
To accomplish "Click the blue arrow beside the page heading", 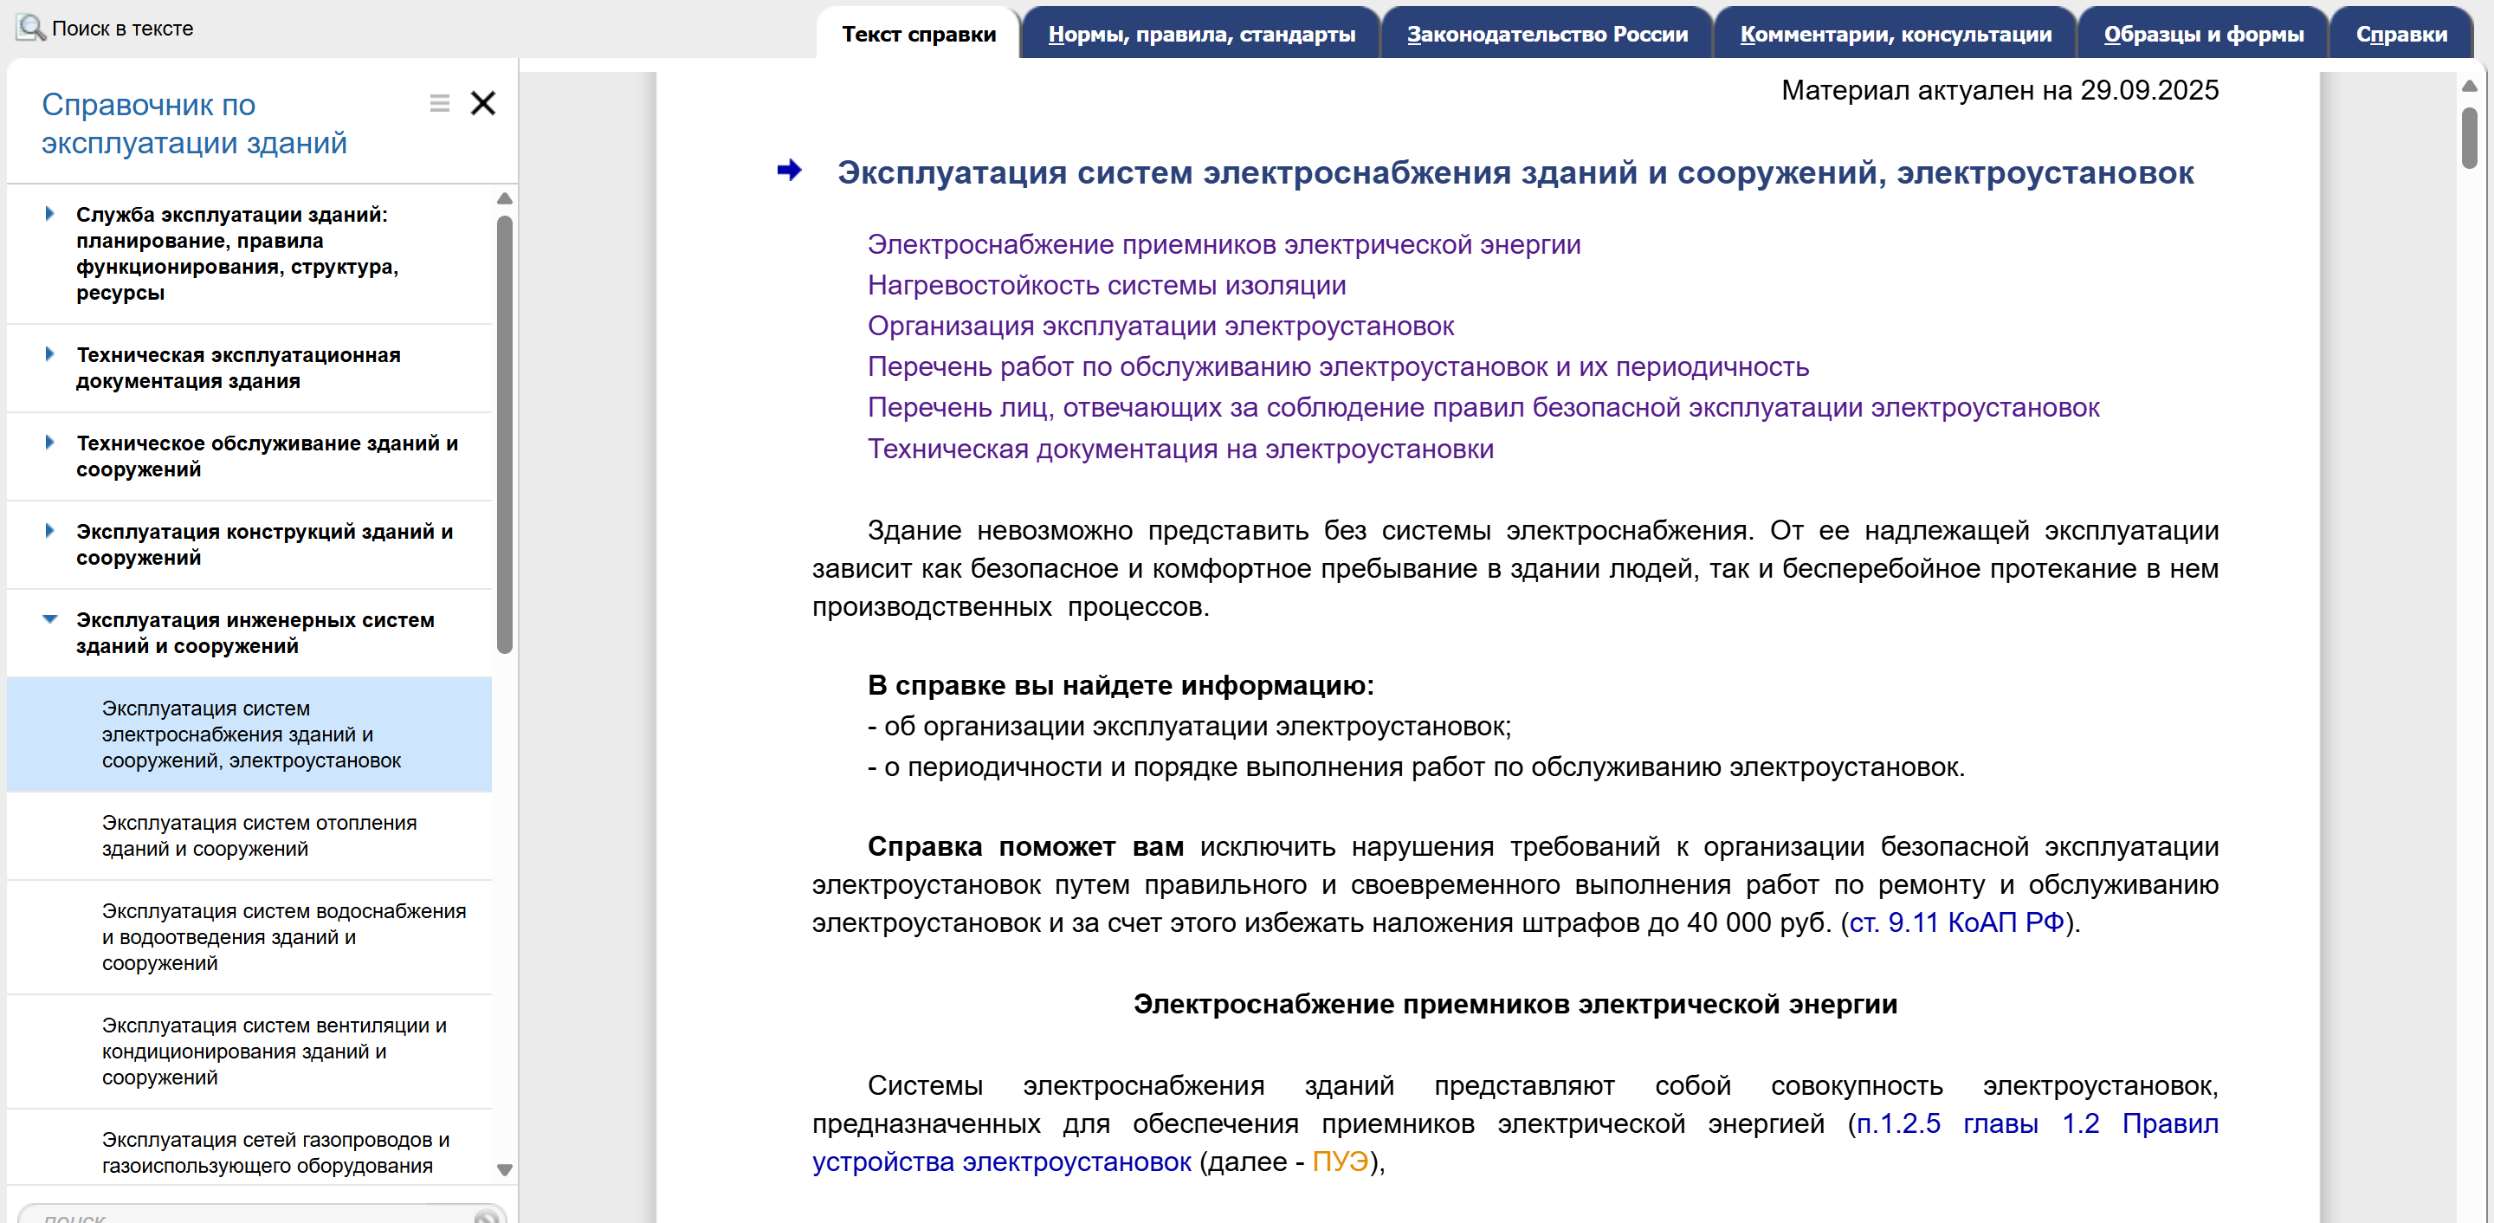I will pyautogui.click(x=789, y=171).
